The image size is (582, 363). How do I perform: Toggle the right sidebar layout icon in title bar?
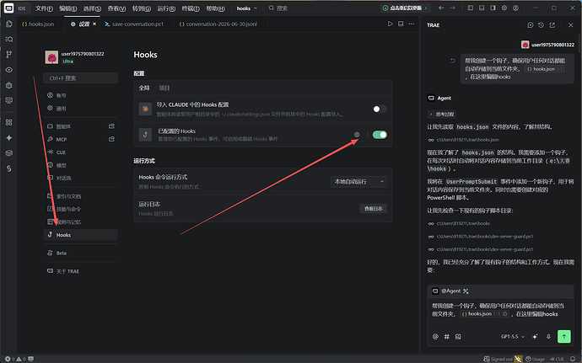point(493,8)
